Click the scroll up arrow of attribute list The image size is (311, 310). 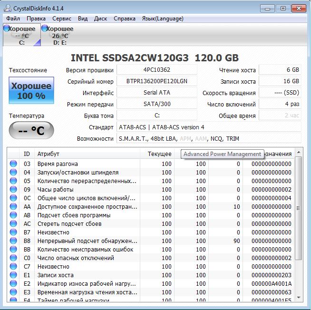point(299,152)
